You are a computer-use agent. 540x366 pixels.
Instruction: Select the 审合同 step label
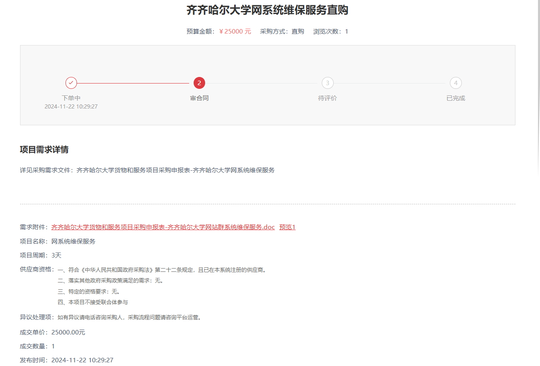pos(199,98)
